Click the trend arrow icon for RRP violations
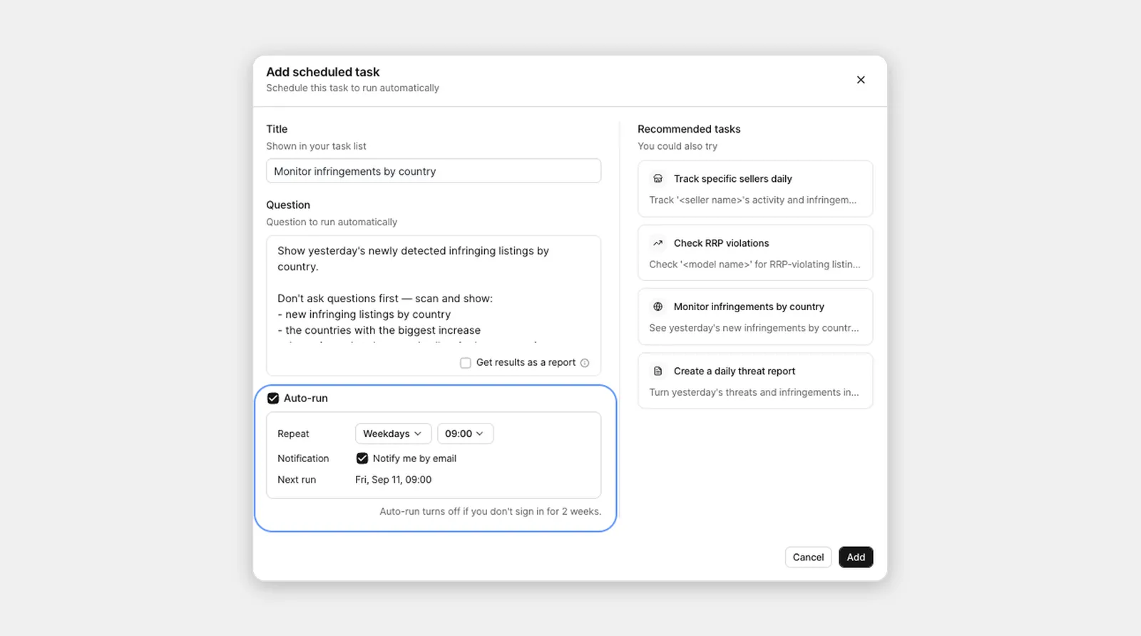Screen dimensions: 1141x636 (658, 243)
